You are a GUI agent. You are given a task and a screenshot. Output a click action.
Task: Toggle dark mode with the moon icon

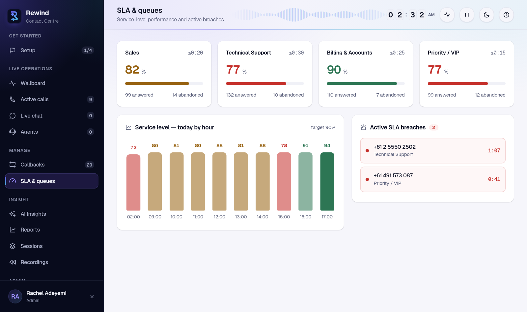[x=486, y=15]
